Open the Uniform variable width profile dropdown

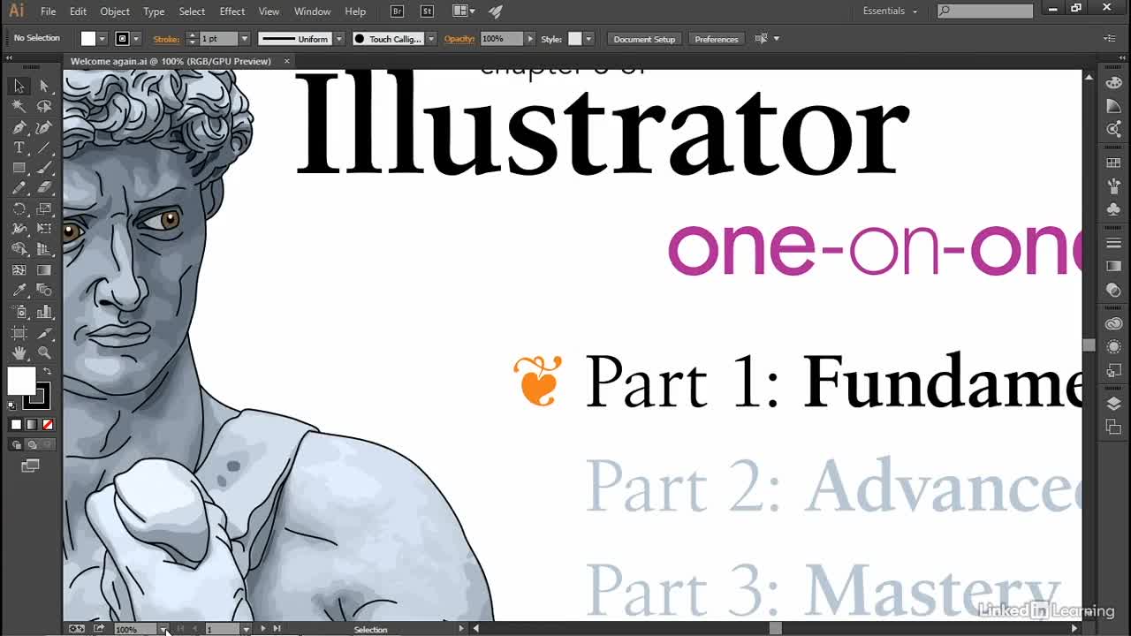pyautogui.click(x=339, y=39)
